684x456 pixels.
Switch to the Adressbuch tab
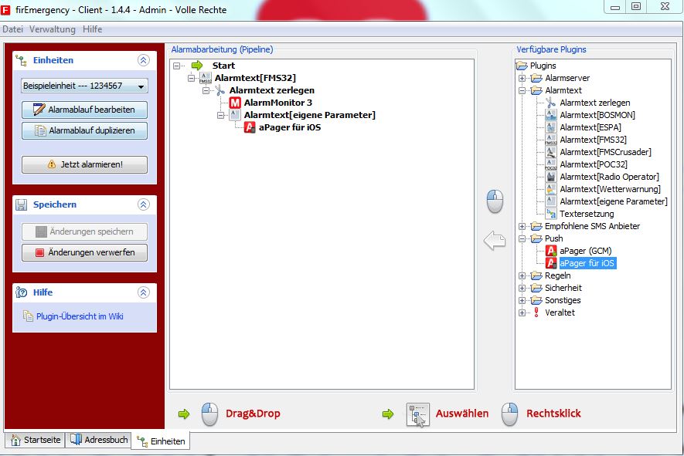coord(98,440)
